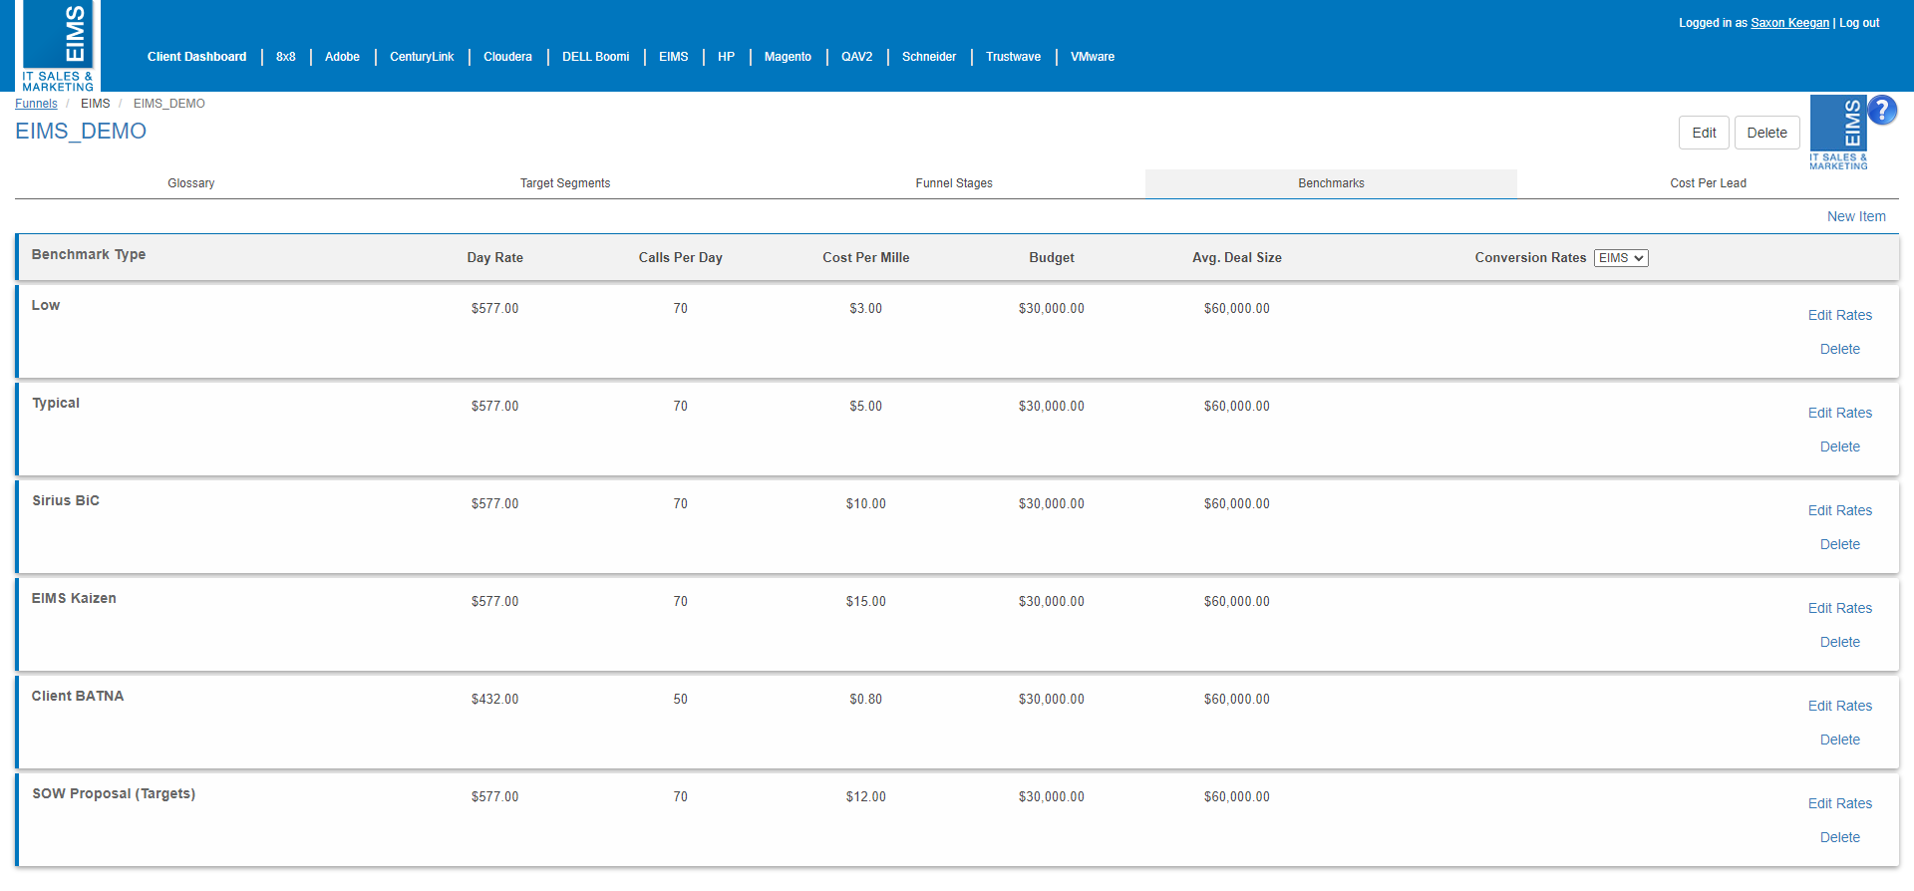The width and height of the screenshot is (1914, 891).
Task: Add a New Item to benchmarks
Action: tap(1856, 216)
